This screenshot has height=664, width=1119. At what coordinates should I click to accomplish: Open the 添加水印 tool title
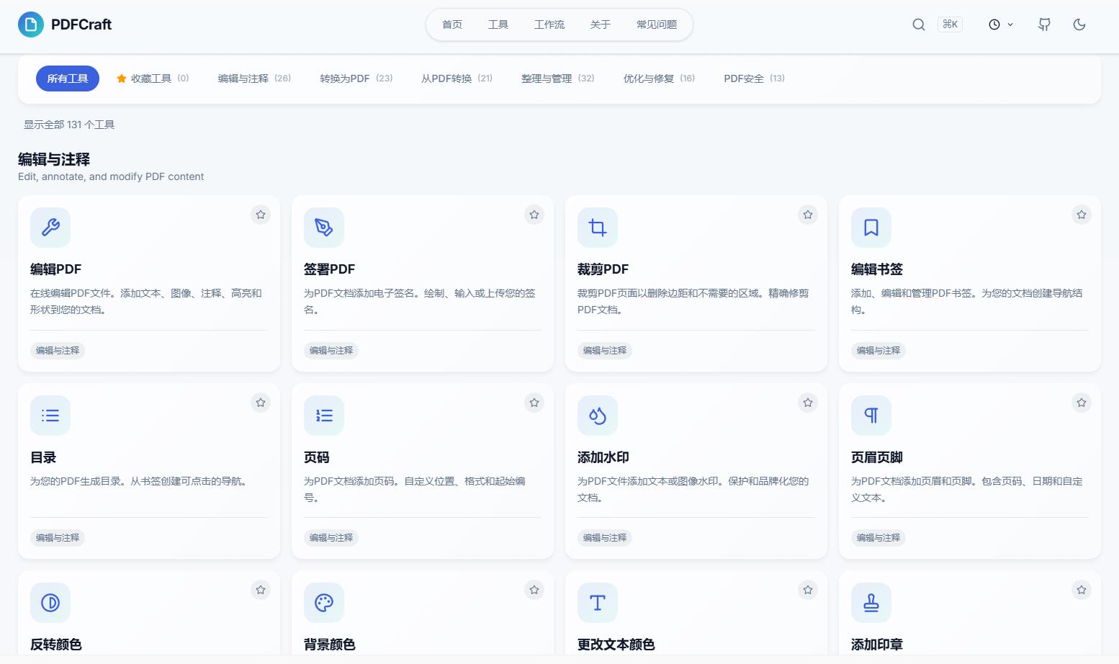603,457
